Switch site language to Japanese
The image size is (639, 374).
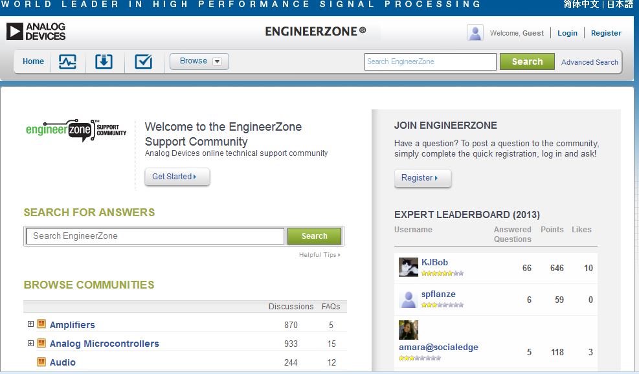(620, 5)
